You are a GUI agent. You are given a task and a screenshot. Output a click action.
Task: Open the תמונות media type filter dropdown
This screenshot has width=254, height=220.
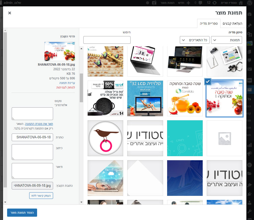click(x=227, y=40)
